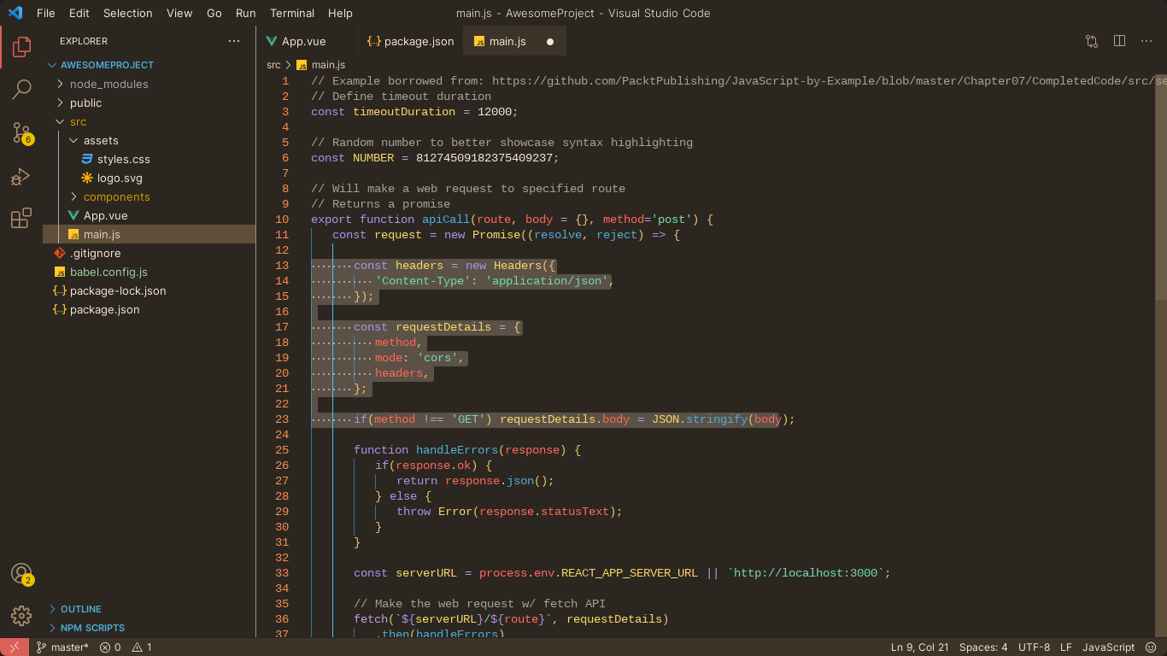The height and width of the screenshot is (656, 1167).
Task: Open the Extensions view
Action: [21, 218]
